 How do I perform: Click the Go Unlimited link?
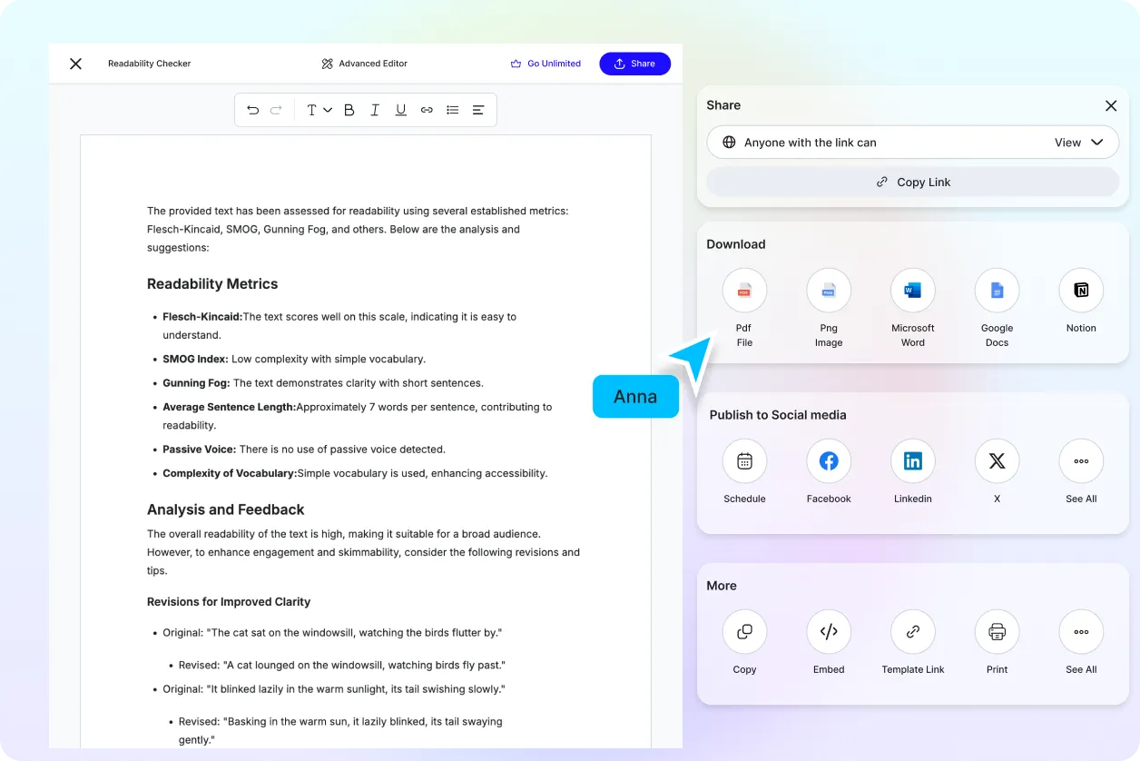[545, 64]
